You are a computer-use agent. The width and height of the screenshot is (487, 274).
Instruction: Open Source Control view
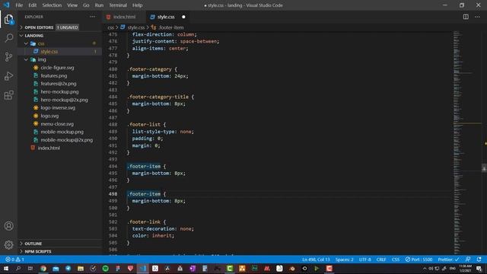pyautogui.click(x=8, y=57)
